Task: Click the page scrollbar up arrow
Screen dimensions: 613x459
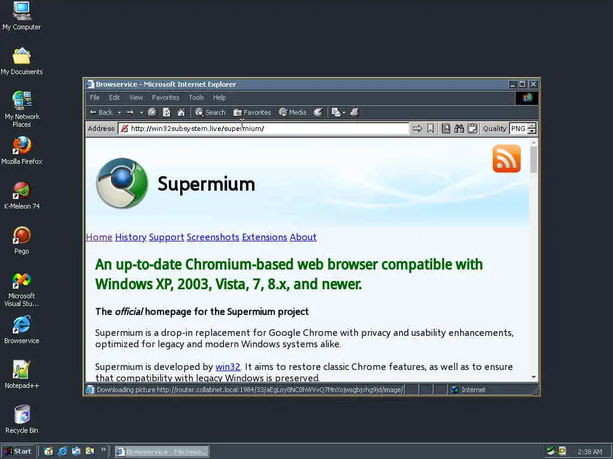Action: (x=533, y=142)
